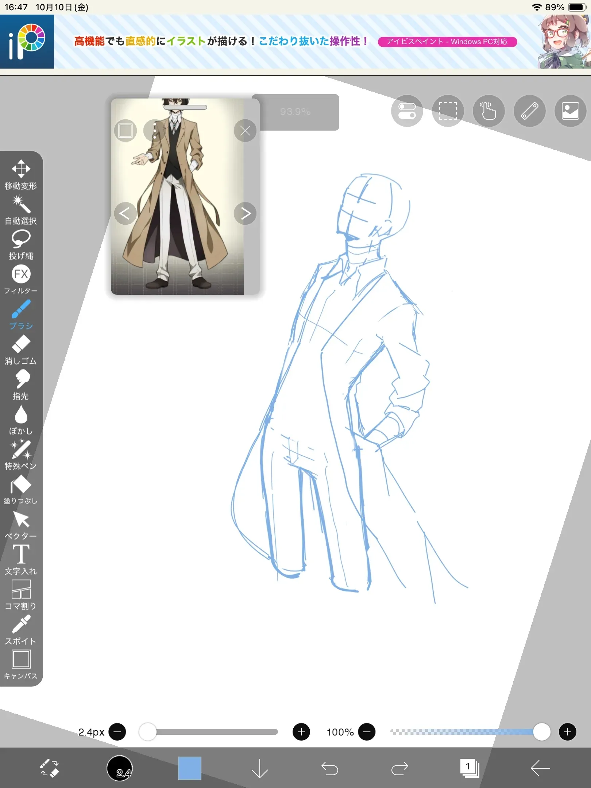Increase brush thickness with plus button
The width and height of the screenshot is (591, 788).
tap(301, 732)
